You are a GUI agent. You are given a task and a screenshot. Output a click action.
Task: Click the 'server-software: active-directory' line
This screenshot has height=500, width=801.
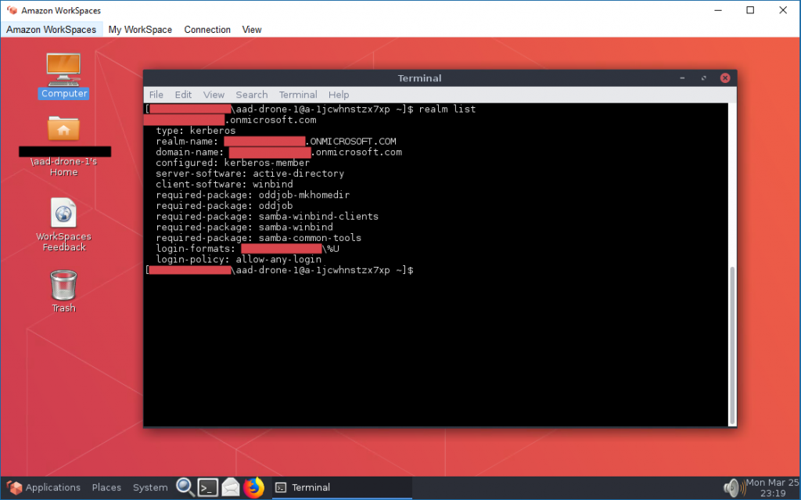(250, 173)
